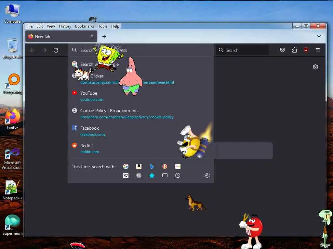Open the Bookmarks menu
This screenshot has width=333, height=249.
[x=85, y=26]
